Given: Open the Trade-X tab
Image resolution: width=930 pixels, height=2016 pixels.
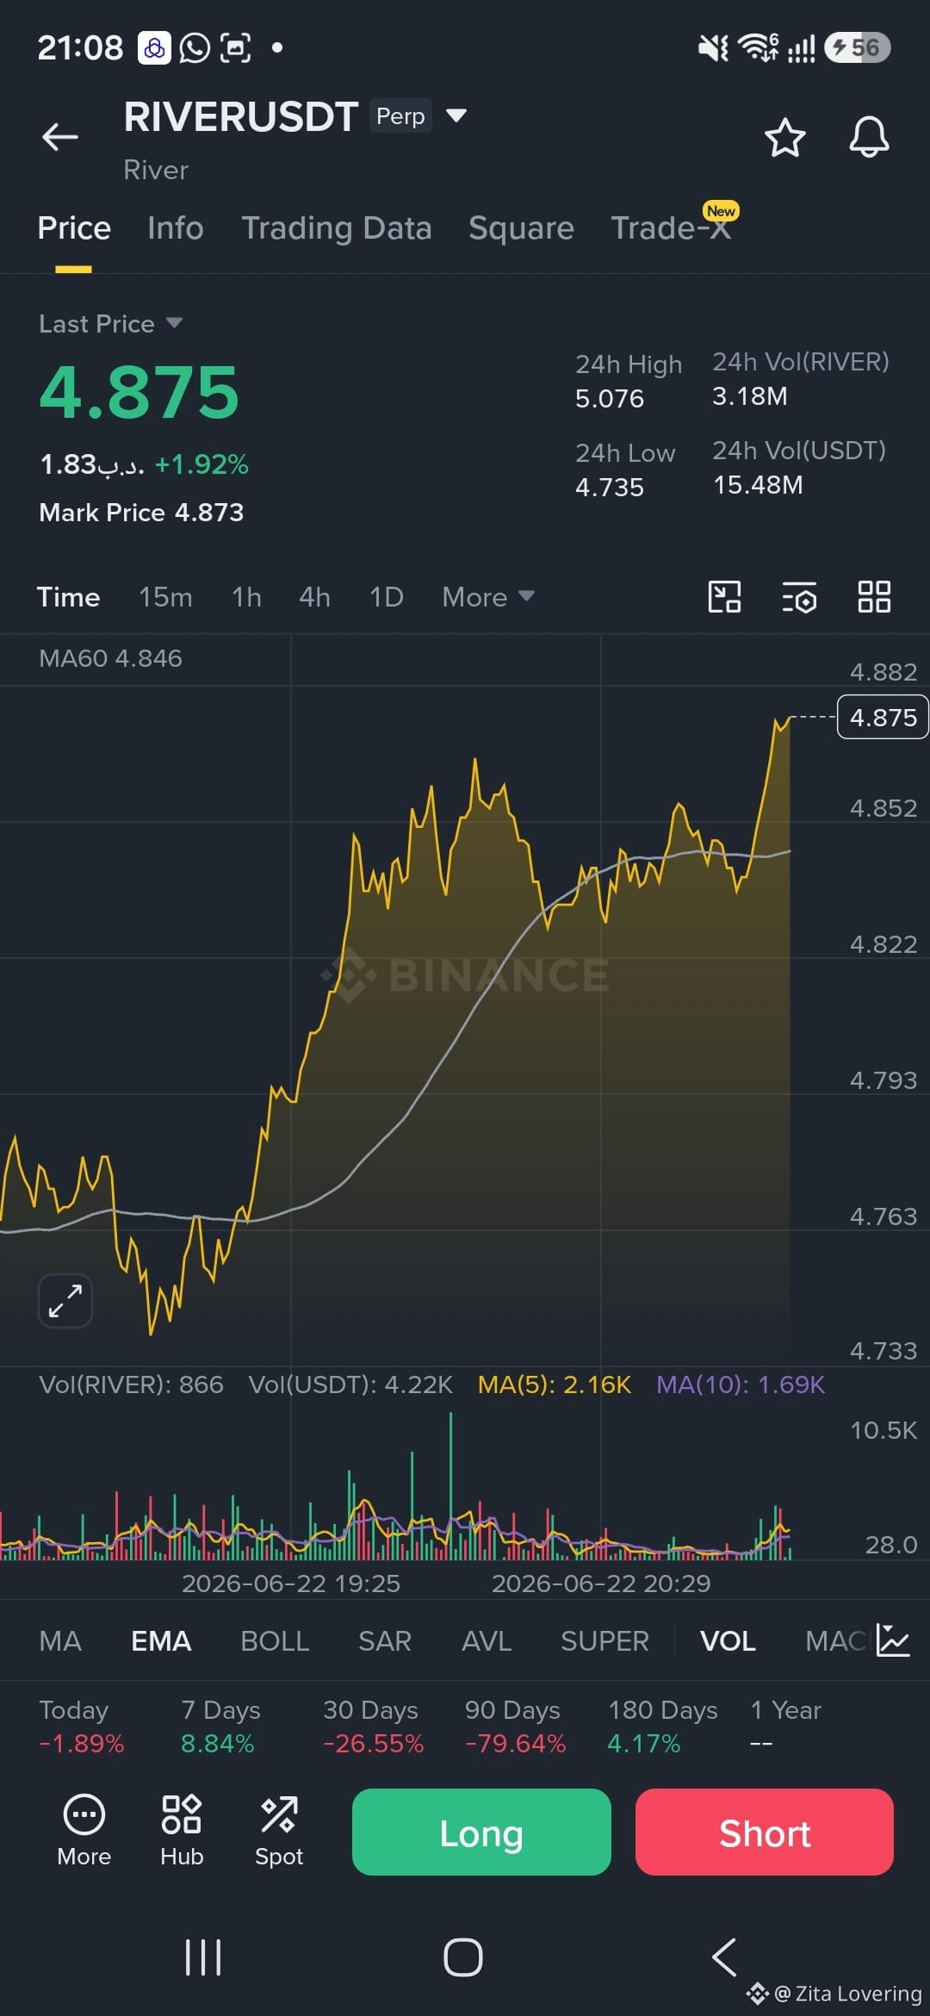Looking at the screenshot, I should (671, 228).
